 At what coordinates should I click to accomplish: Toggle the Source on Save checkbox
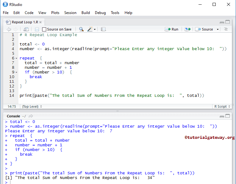pyautogui.click(x=44, y=29)
